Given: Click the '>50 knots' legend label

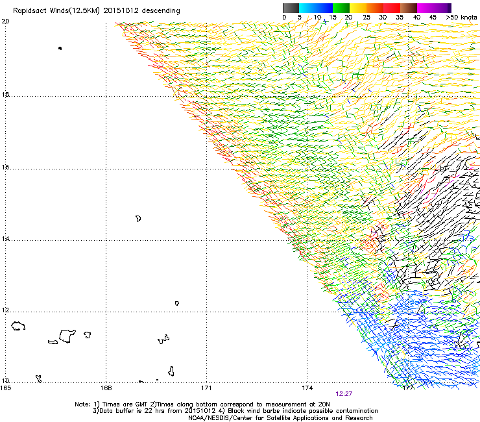Looking at the screenshot, I should (x=462, y=18).
